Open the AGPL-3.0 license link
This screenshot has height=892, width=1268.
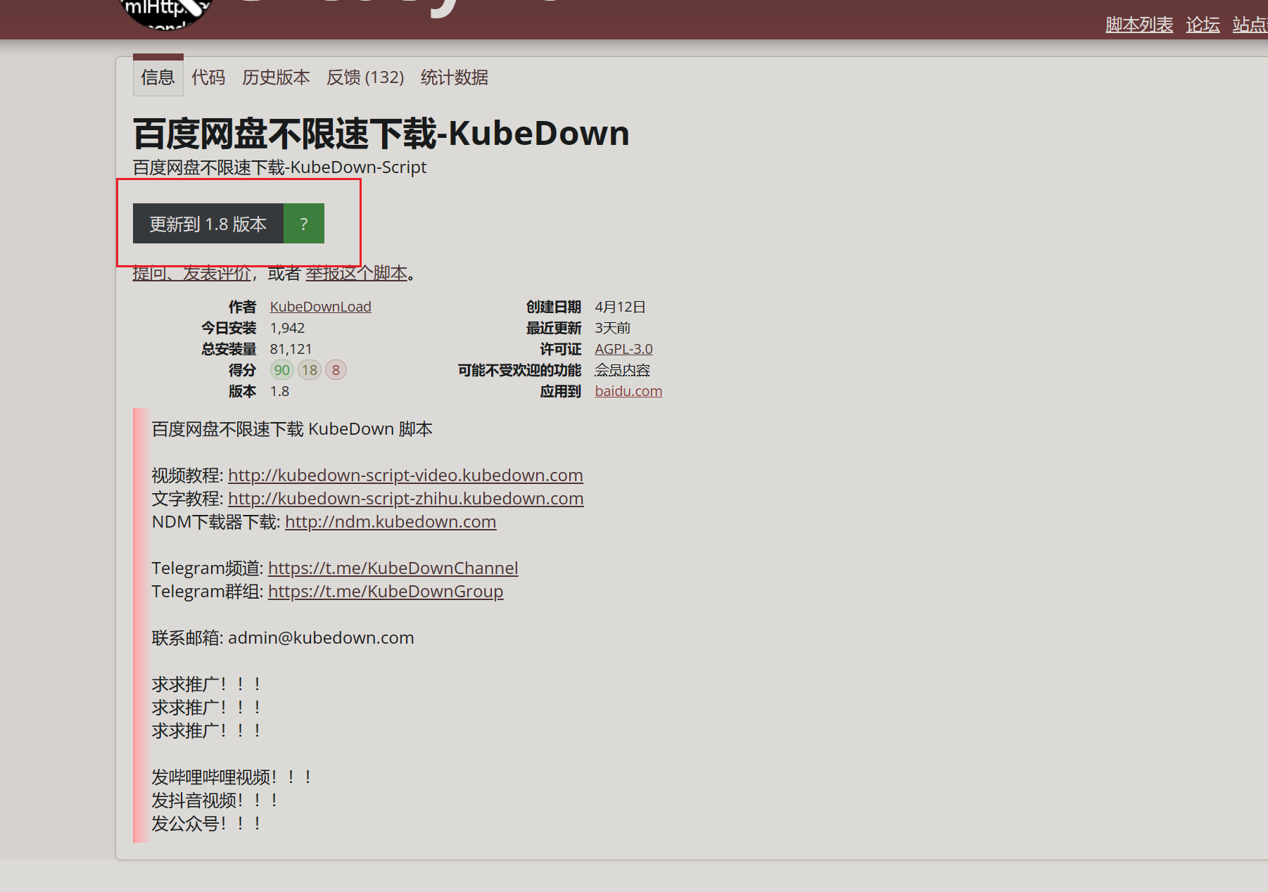pos(623,349)
